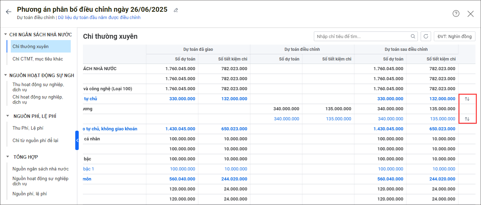Close the dialog with X icon
Screen dimensions: 481x205
[470, 14]
